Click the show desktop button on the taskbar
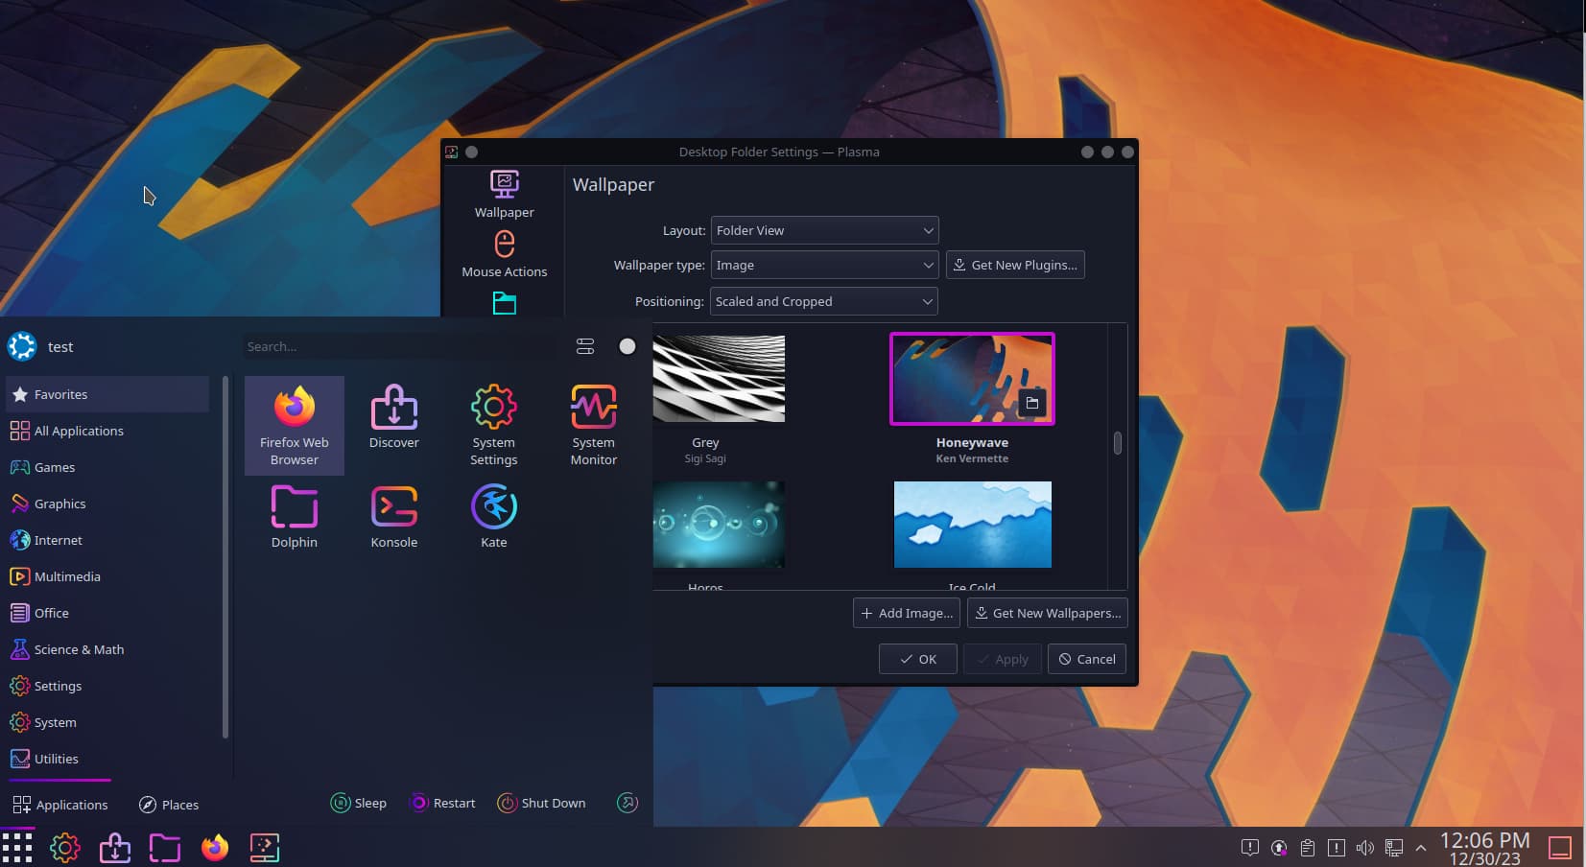This screenshot has width=1586, height=867. 1561,848
